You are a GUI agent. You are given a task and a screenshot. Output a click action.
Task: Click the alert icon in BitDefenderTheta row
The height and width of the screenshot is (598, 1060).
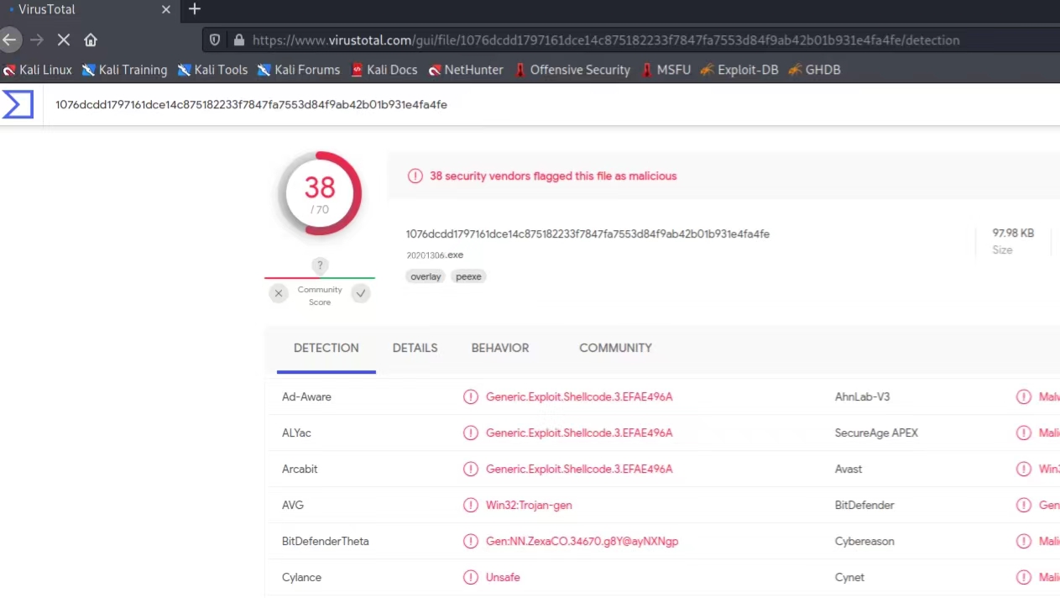click(x=471, y=541)
